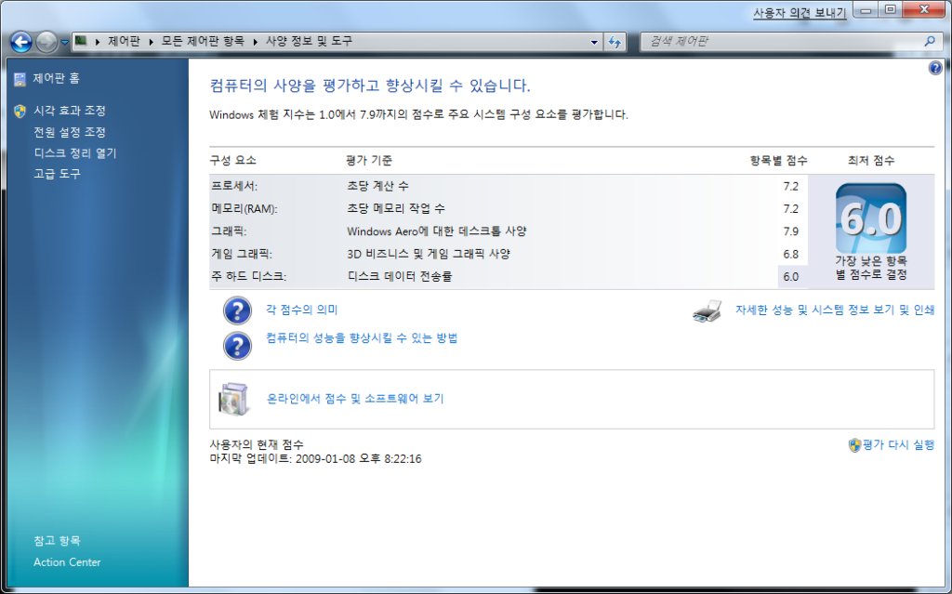Click the 주 하드 디스크 score 6.0
This screenshot has height=594, width=952.
(790, 277)
